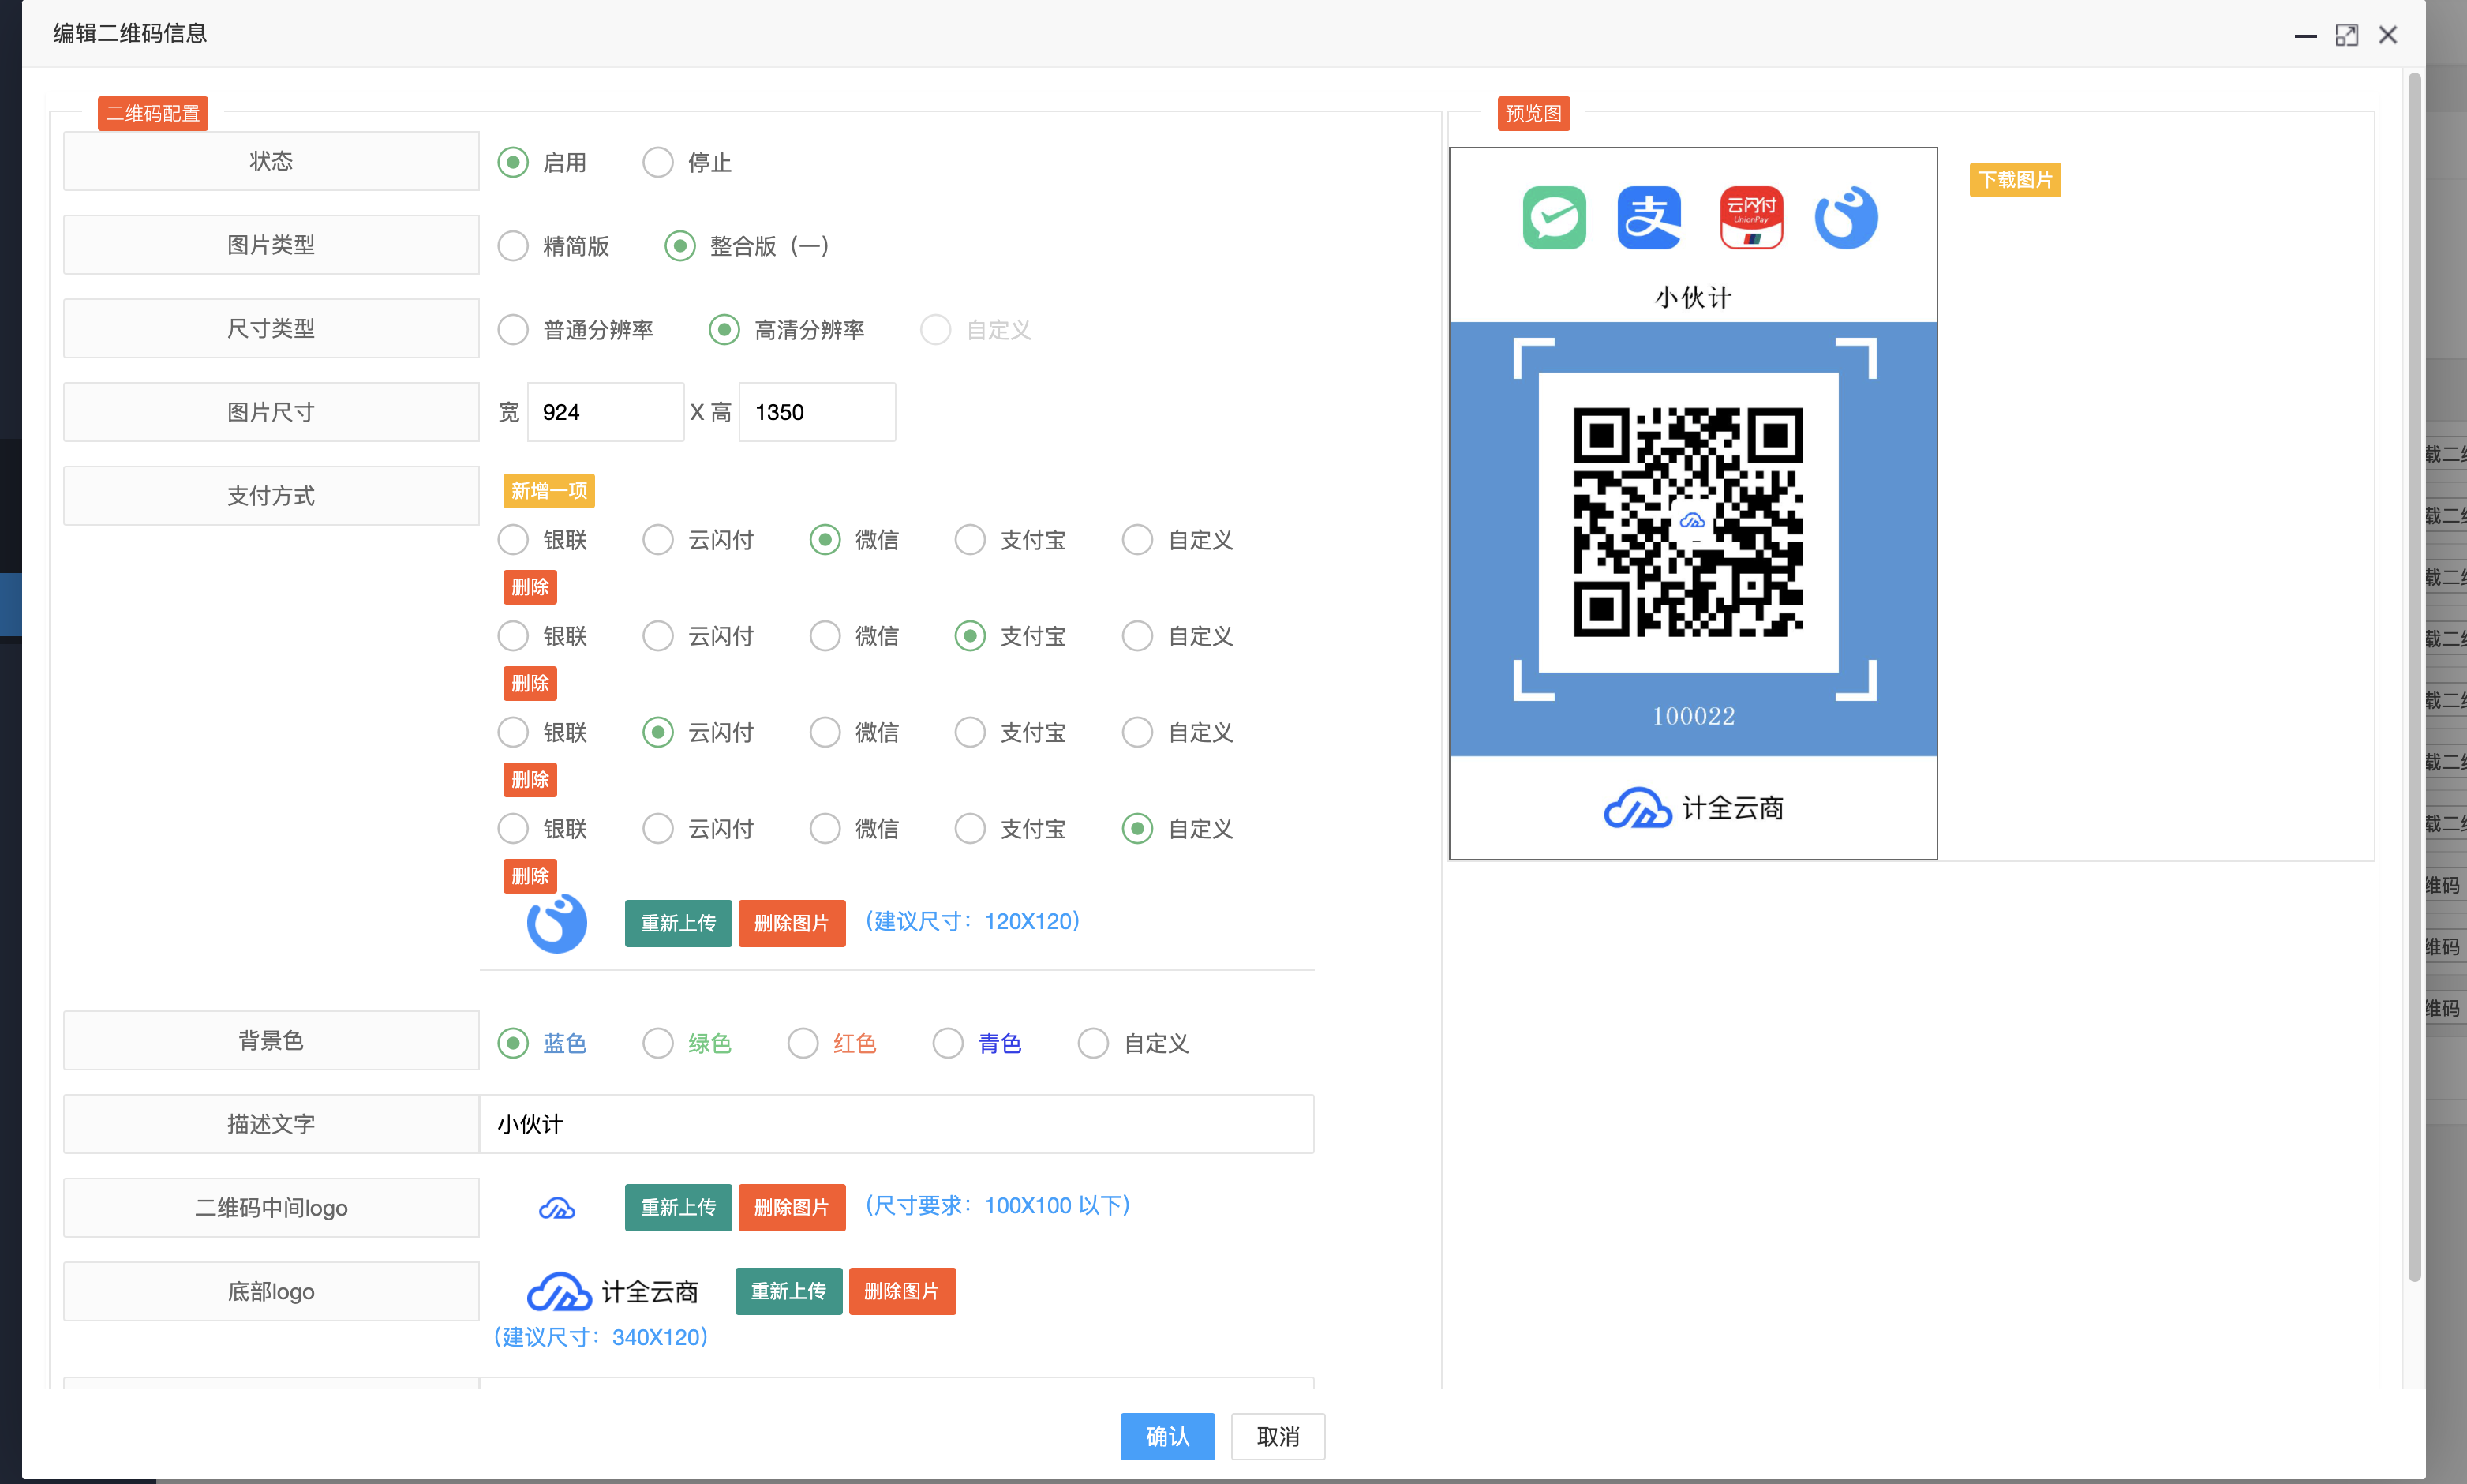Viewport: 2467px width, 1484px height.
Task: Re-upload the bottom logo
Action: pos(788,1292)
